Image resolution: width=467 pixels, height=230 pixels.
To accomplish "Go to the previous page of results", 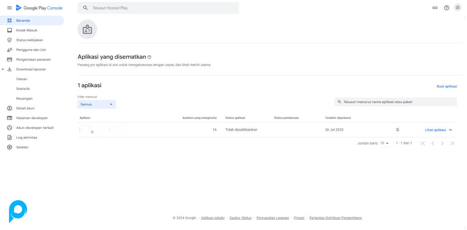I will point(433,143).
